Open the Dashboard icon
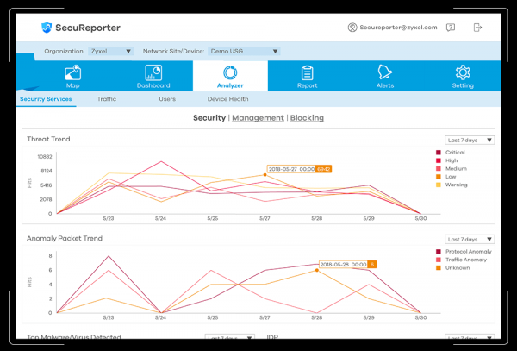Screen dimensions: 517x351 click(x=154, y=72)
